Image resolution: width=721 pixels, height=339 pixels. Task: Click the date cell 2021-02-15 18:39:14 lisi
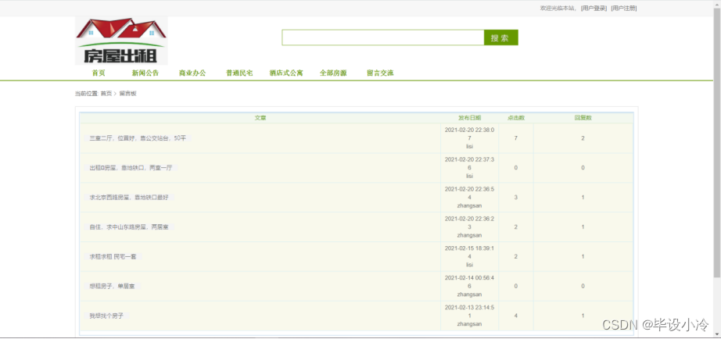[x=469, y=256]
